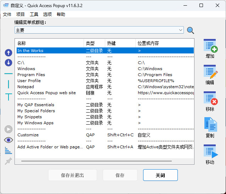Image resolution: width=226 pixels, height=194 pixels.
Task: Click the Shift+Ctrl+C hotkey cell
Action: tap(120, 135)
